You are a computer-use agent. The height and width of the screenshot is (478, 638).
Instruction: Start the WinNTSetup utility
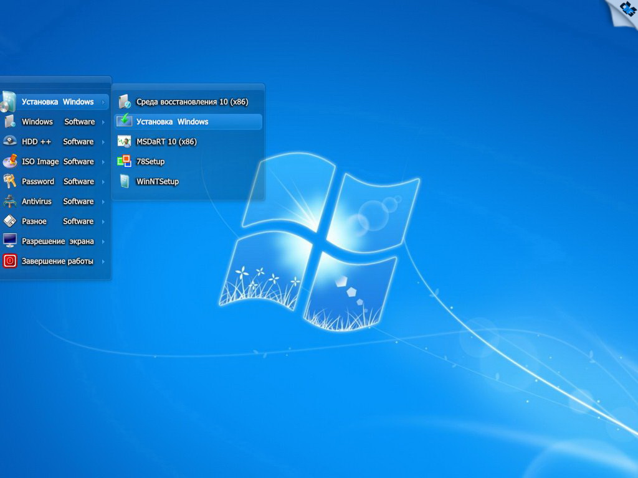(x=188, y=181)
